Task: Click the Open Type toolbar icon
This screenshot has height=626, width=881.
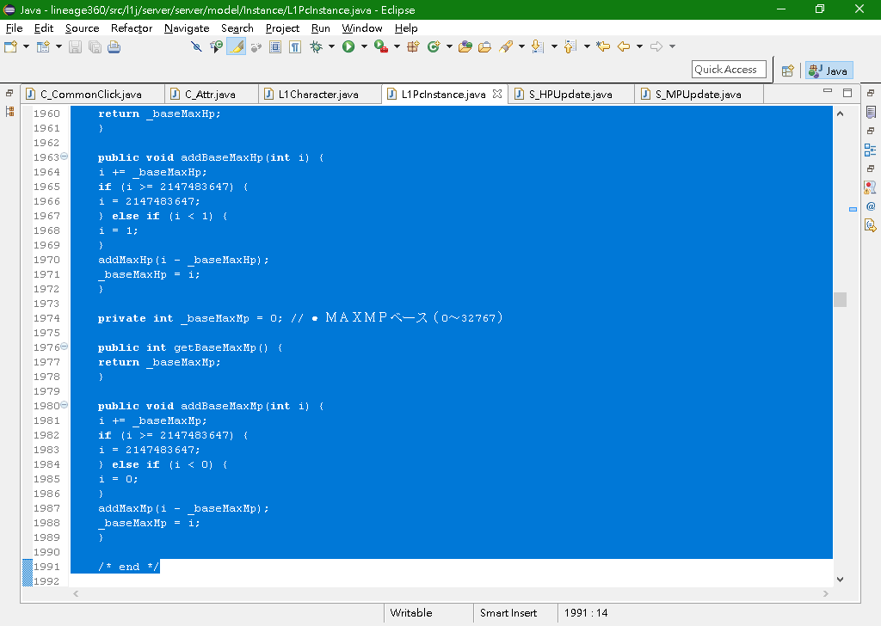Action: (465, 46)
